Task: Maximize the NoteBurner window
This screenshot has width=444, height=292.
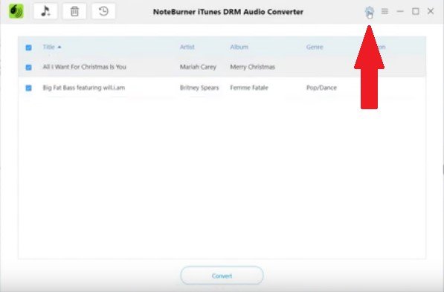Action: (416, 11)
